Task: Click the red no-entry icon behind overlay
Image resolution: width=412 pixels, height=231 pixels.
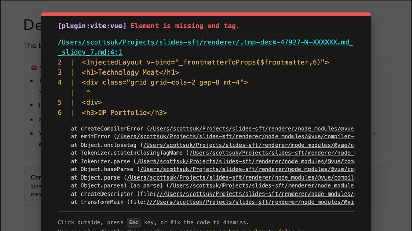Action: pyautogui.click(x=33, y=67)
